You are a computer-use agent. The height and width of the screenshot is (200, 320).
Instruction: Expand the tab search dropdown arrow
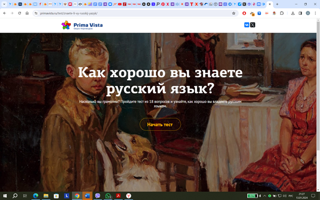click(x=4, y=4)
